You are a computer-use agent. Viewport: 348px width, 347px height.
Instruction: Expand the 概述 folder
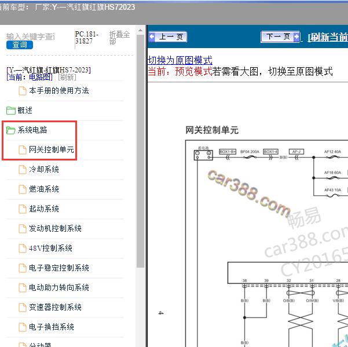tap(25, 110)
